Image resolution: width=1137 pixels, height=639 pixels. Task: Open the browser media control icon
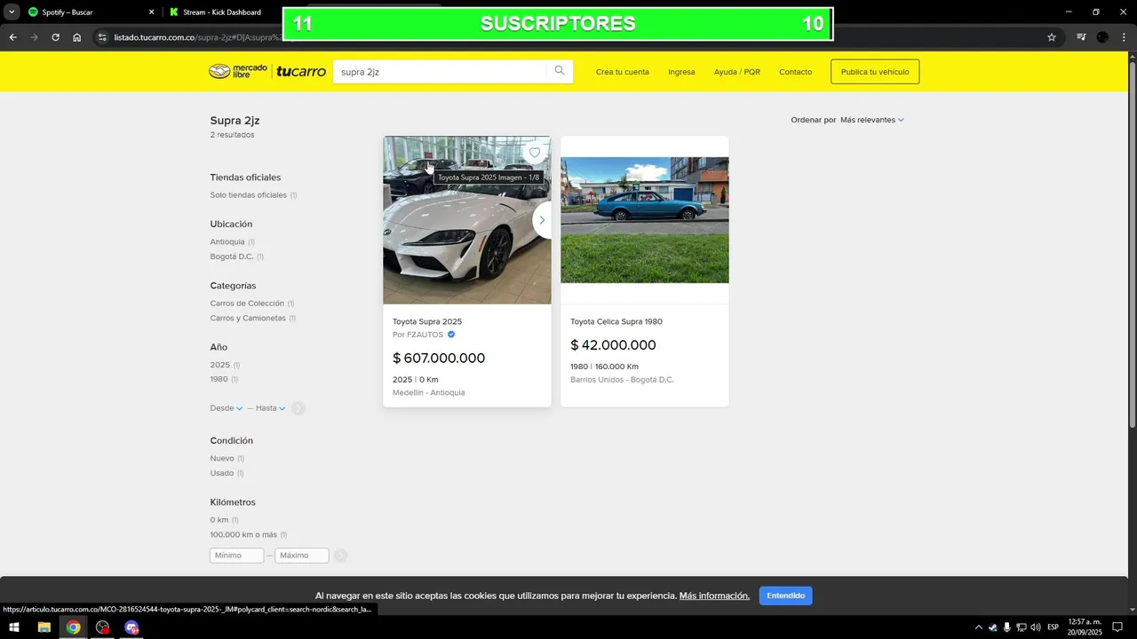click(1081, 37)
